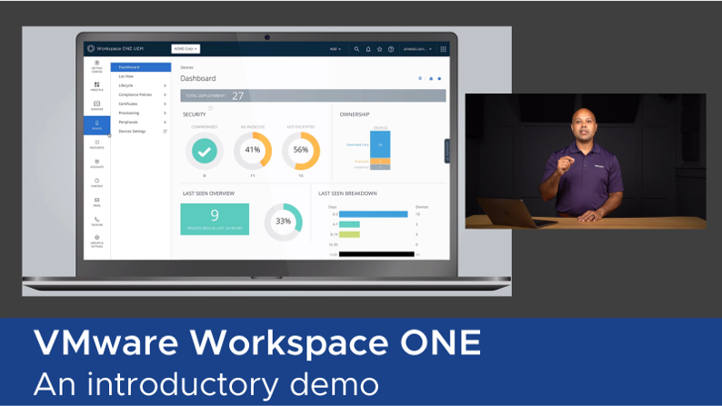Image resolution: width=722 pixels, height=406 pixels.
Task: Click the orange Employee ownership bar
Action: point(380,162)
